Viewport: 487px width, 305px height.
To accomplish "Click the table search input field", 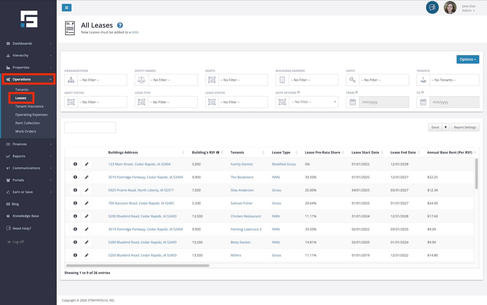I will click(x=90, y=127).
